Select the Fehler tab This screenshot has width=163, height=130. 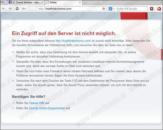pyautogui.click(x=63, y=2)
